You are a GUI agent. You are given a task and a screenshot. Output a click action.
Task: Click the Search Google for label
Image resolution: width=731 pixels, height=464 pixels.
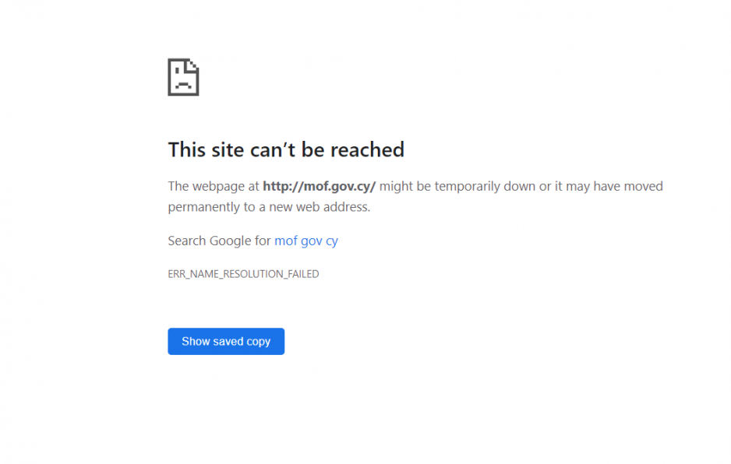[x=219, y=241]
